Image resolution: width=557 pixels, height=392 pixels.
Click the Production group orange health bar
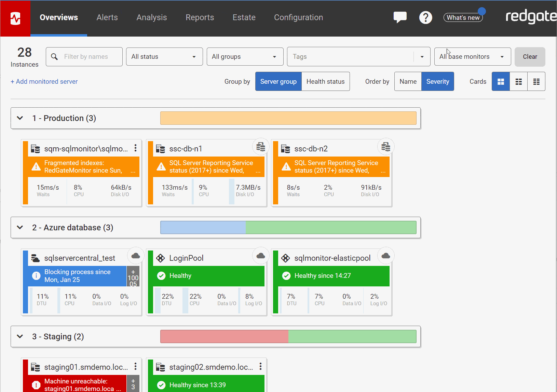pos(288,118)
